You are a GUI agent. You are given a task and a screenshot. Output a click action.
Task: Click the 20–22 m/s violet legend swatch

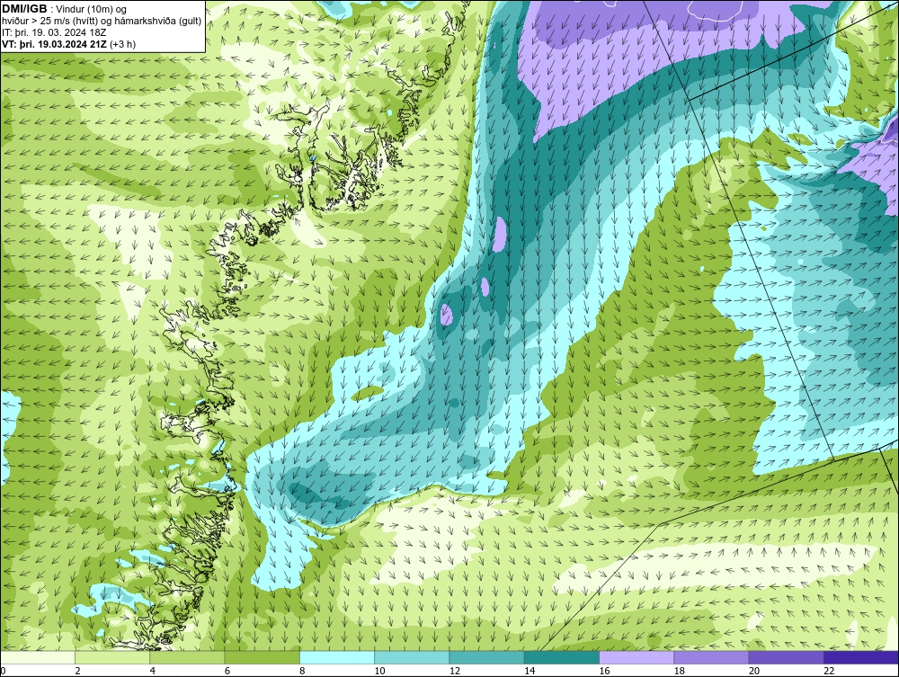click(x=786, y=657)
